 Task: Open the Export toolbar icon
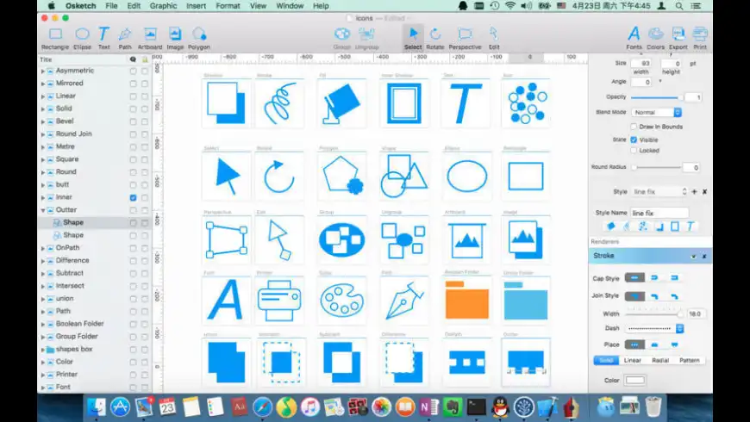click(x=678, y=35)
